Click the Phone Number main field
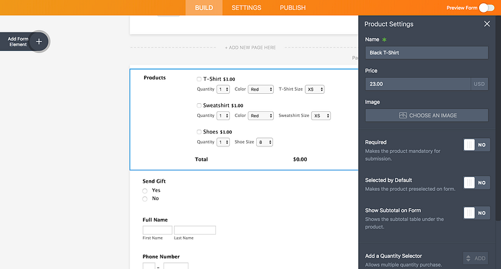 176,266
